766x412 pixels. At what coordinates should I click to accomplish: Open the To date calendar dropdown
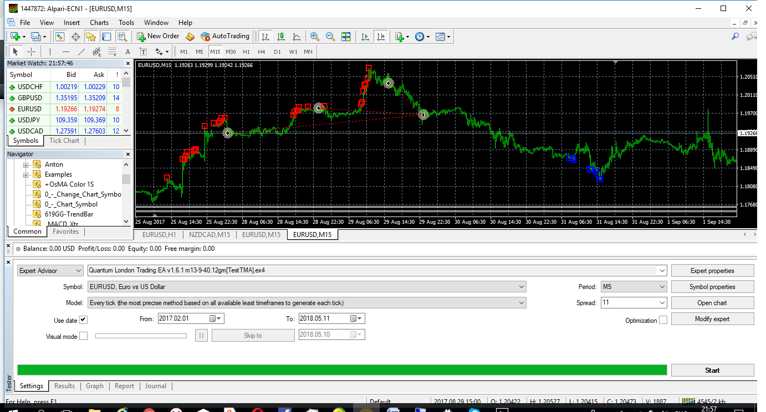(356, 318)
